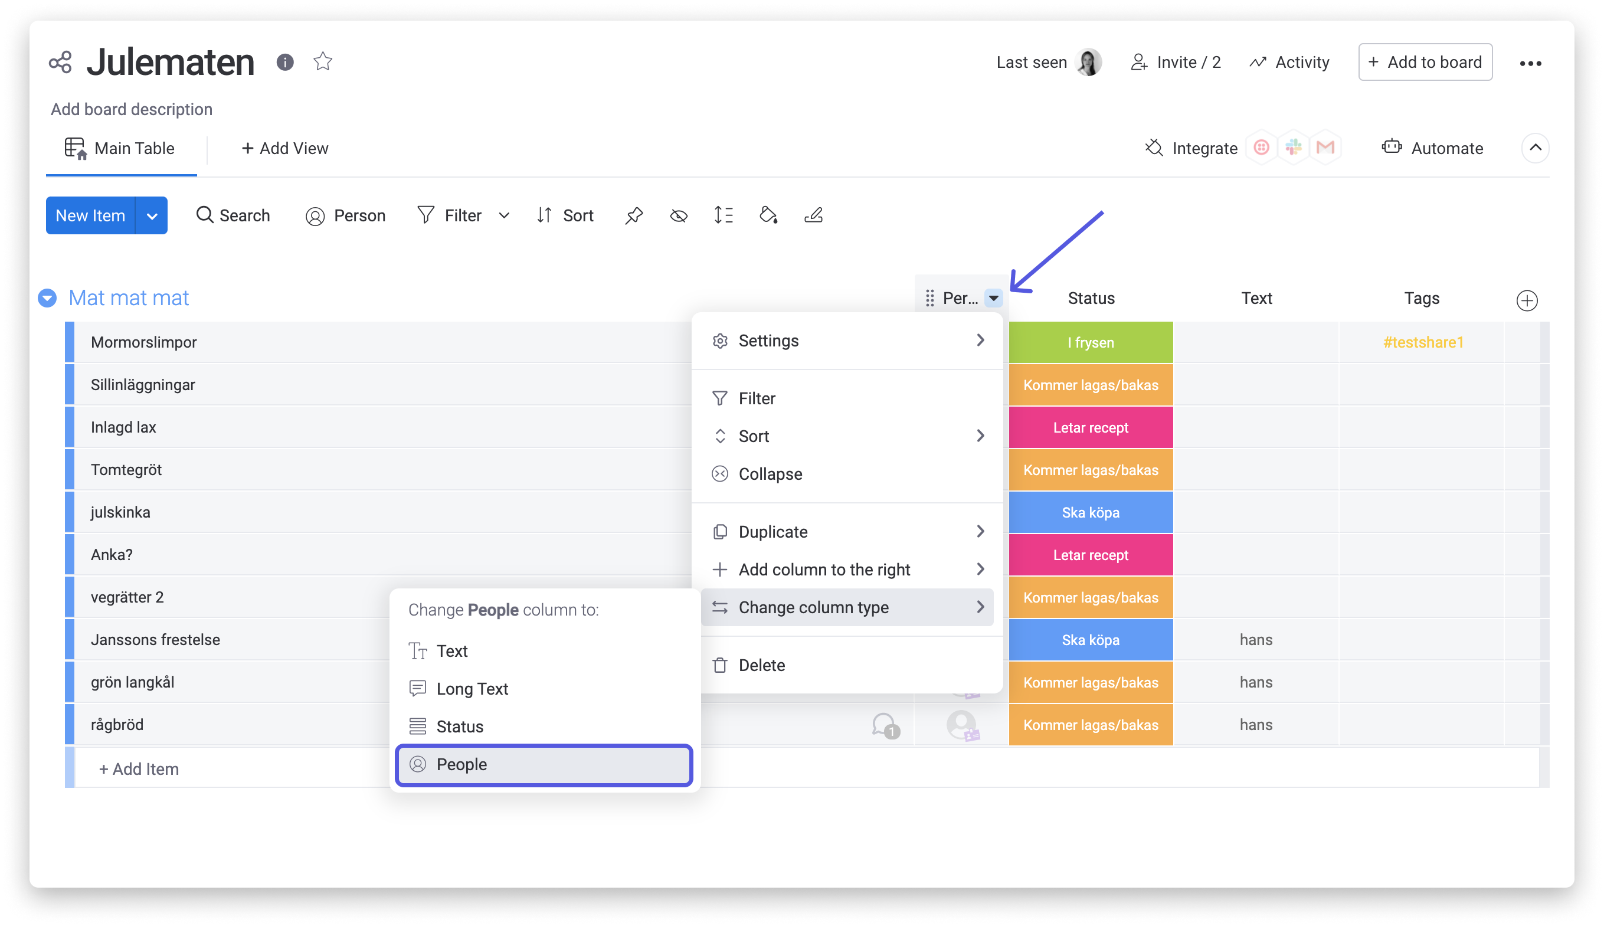Open Add column to the right submenu
This screenshot has width=1604, height=926.
point(847,570)
